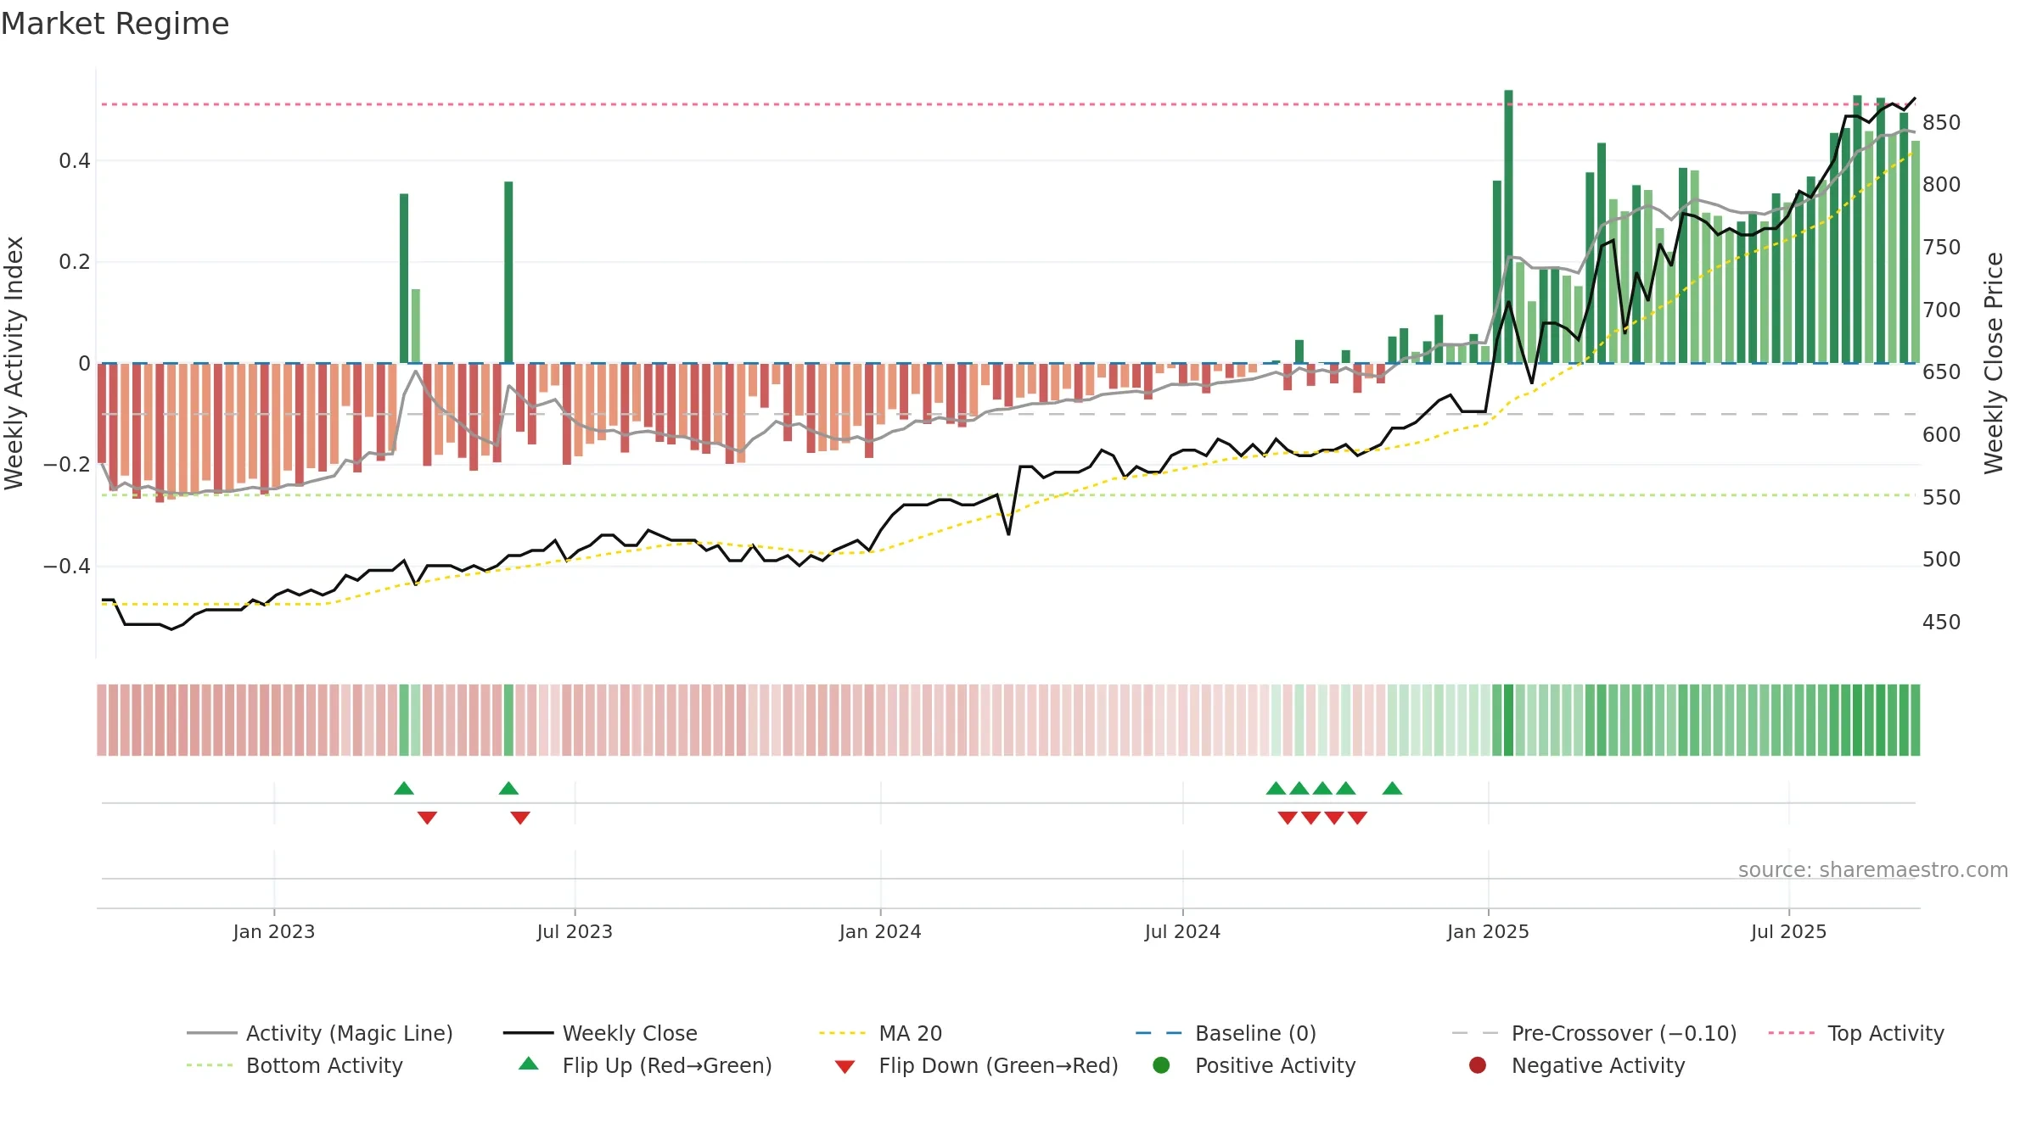This screenshot has height=1145, width=2037.
Task: Click the blue dashed Baseline line sample
Action: (x=1160, y=1033)
